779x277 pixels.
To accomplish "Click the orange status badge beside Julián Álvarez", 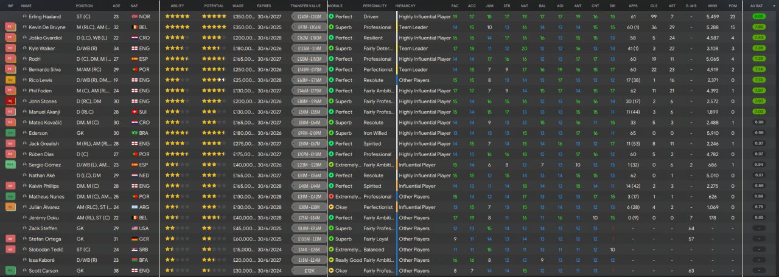I will (x=10, y=207).
